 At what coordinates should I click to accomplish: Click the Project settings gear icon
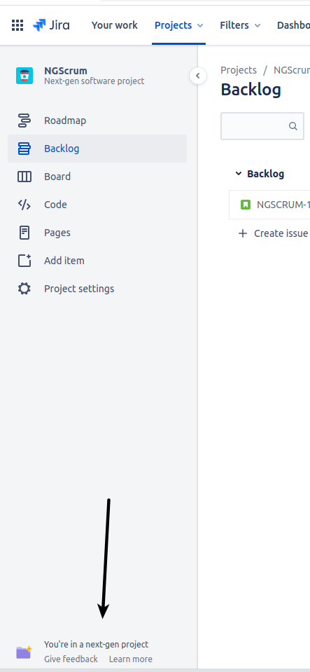24,289
